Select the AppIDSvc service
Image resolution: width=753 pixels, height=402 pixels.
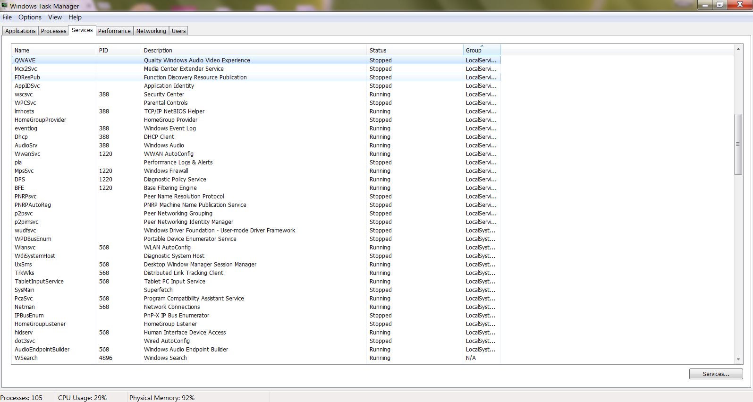256,86
